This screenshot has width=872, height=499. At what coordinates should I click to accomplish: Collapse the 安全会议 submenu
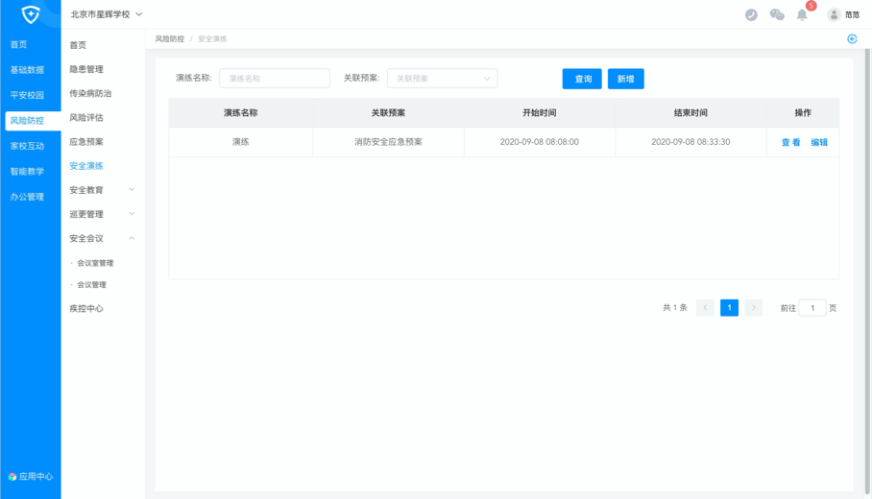(x=102, y=238)
